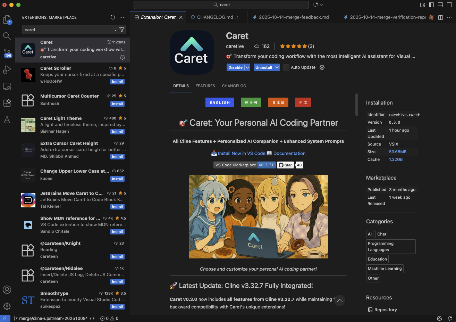Open the Documentation link on Caret page
Screen dimensions: 456x322
(x=289, y=153)
